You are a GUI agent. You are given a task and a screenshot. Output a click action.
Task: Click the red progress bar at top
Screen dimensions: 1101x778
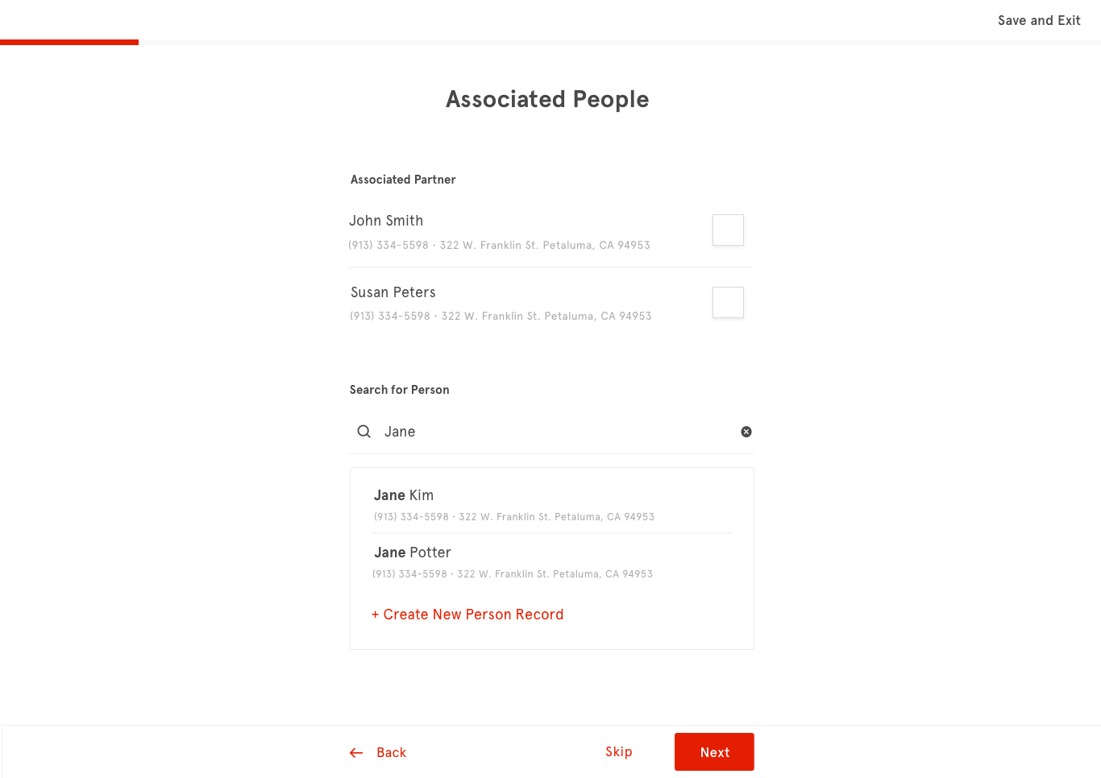coord(69,42)
